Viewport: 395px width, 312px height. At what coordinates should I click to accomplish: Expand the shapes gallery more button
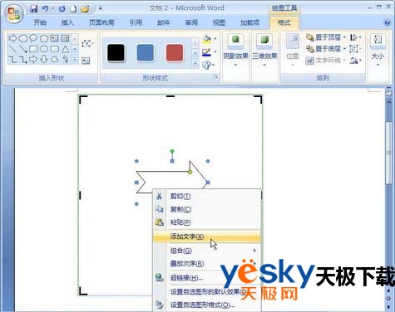click(75, 60)
